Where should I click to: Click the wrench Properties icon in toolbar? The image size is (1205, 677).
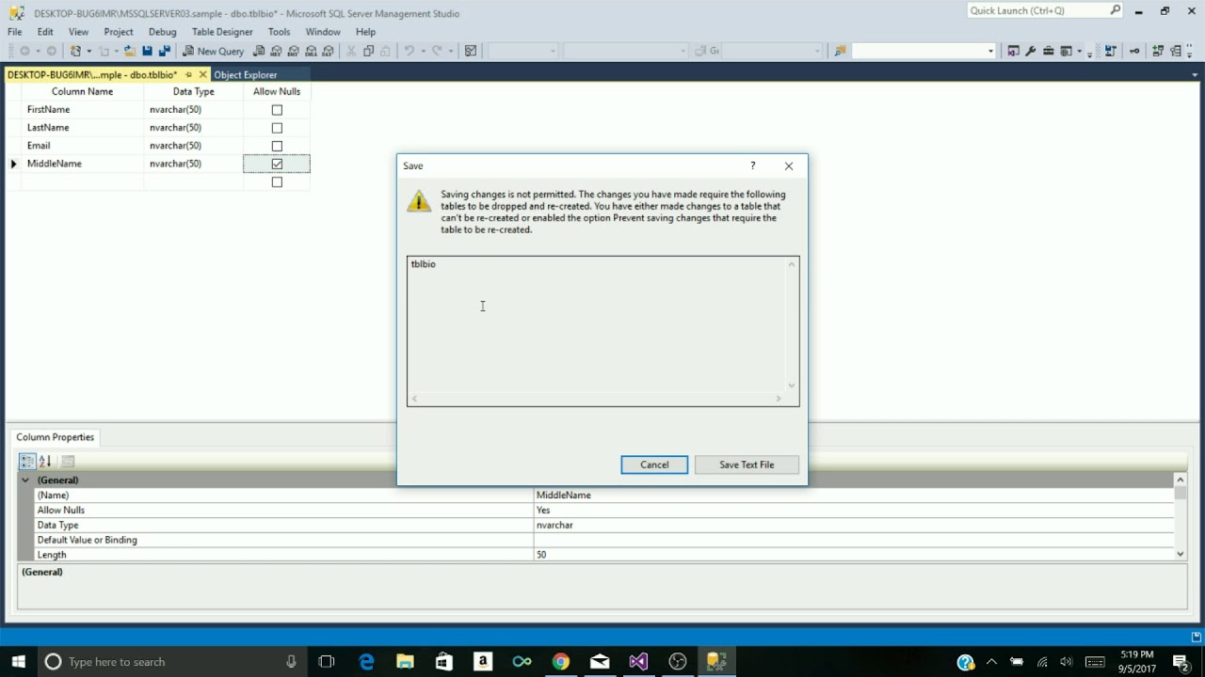1031,51
